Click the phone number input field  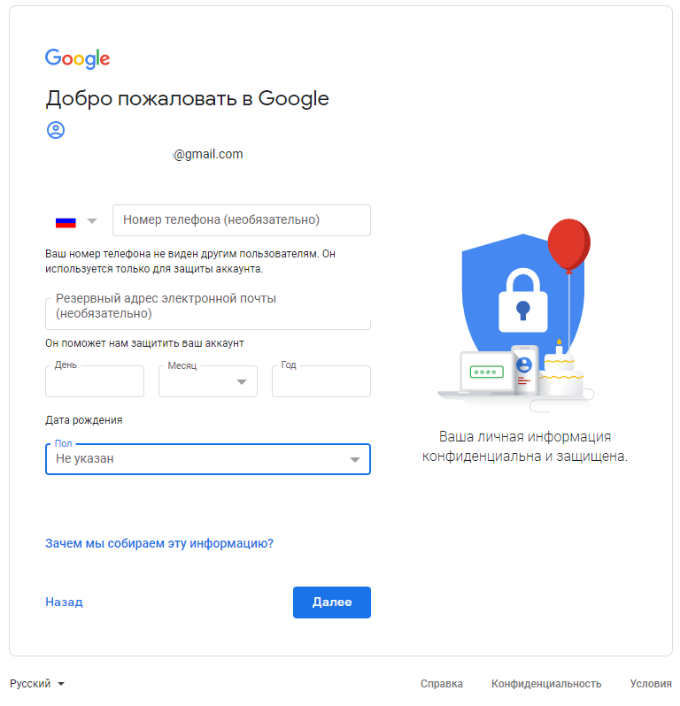point(241,220)
